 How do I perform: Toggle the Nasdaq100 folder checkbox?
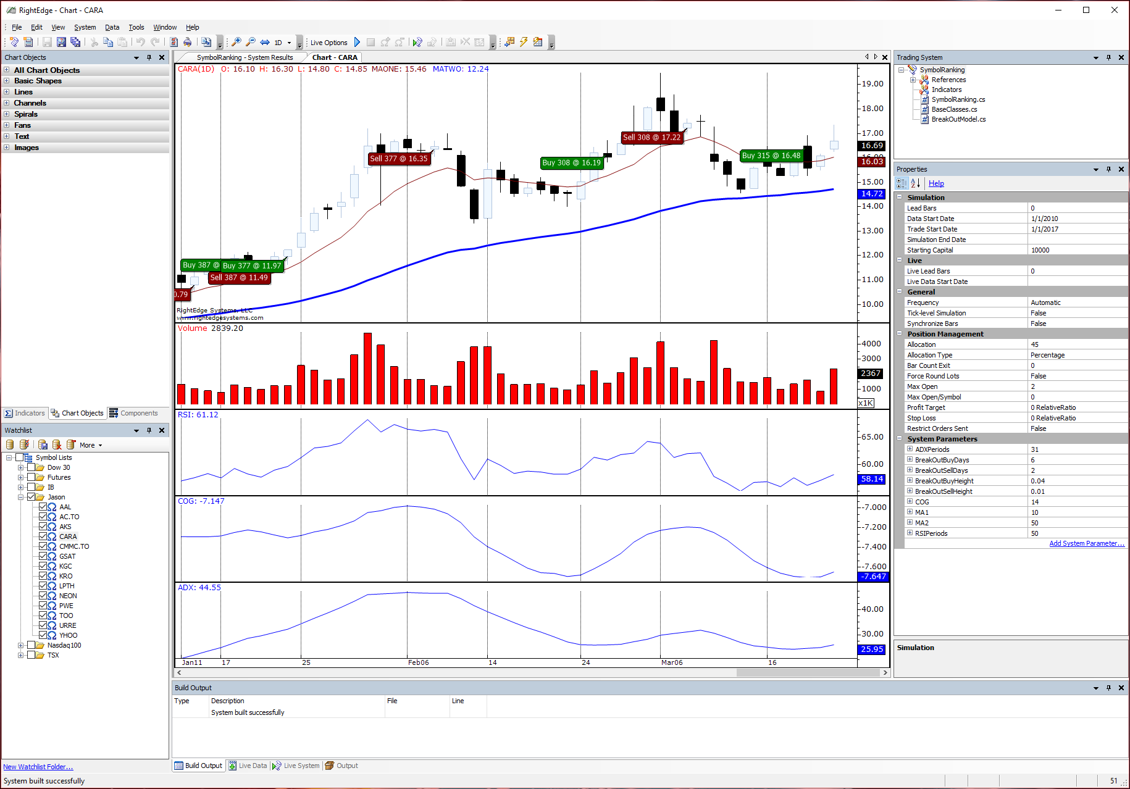31,645
